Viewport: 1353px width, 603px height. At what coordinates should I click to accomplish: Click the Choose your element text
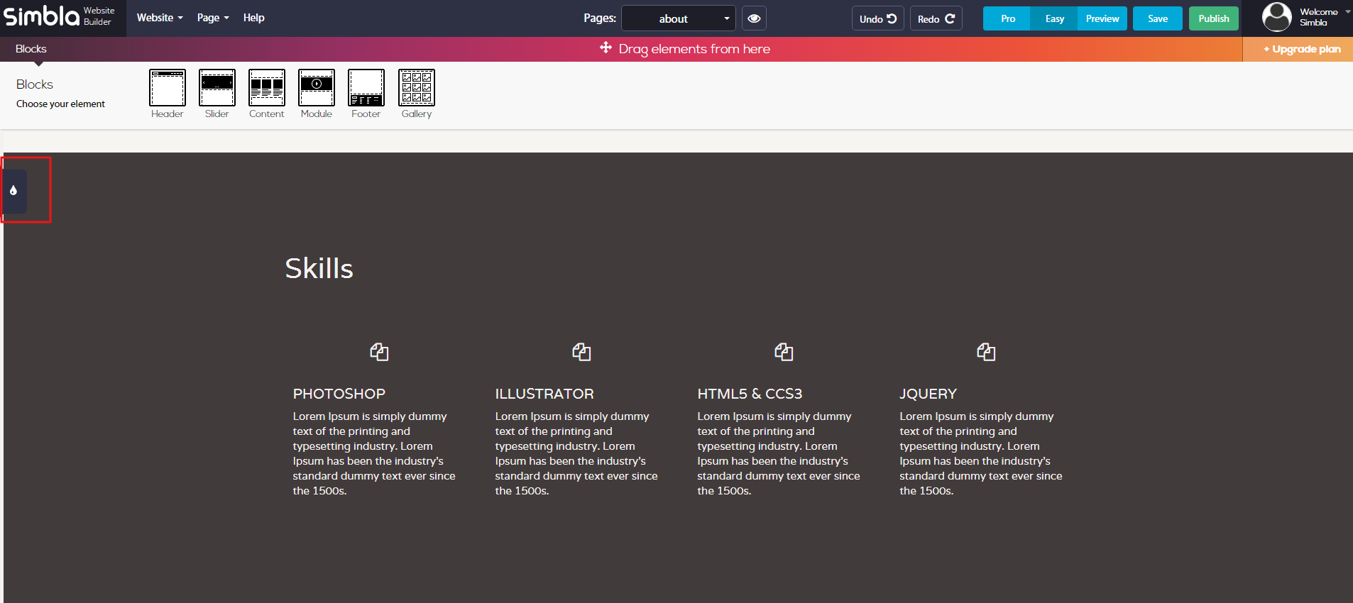point(60,104)
